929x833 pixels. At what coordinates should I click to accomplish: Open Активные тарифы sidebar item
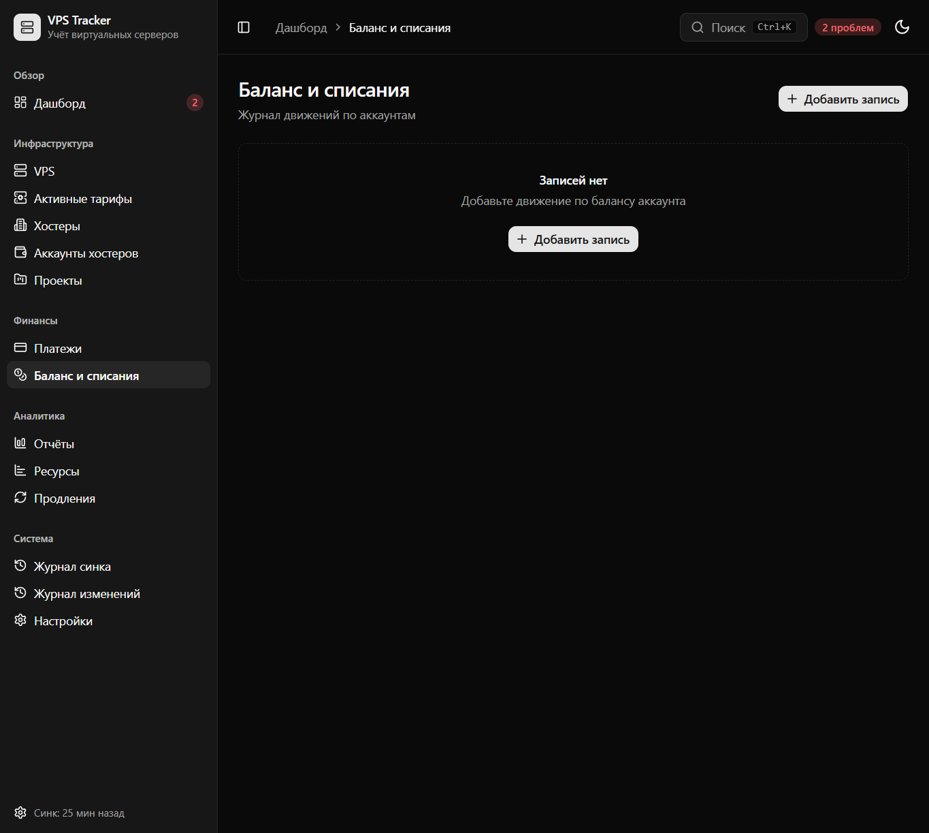coord(108,198)
